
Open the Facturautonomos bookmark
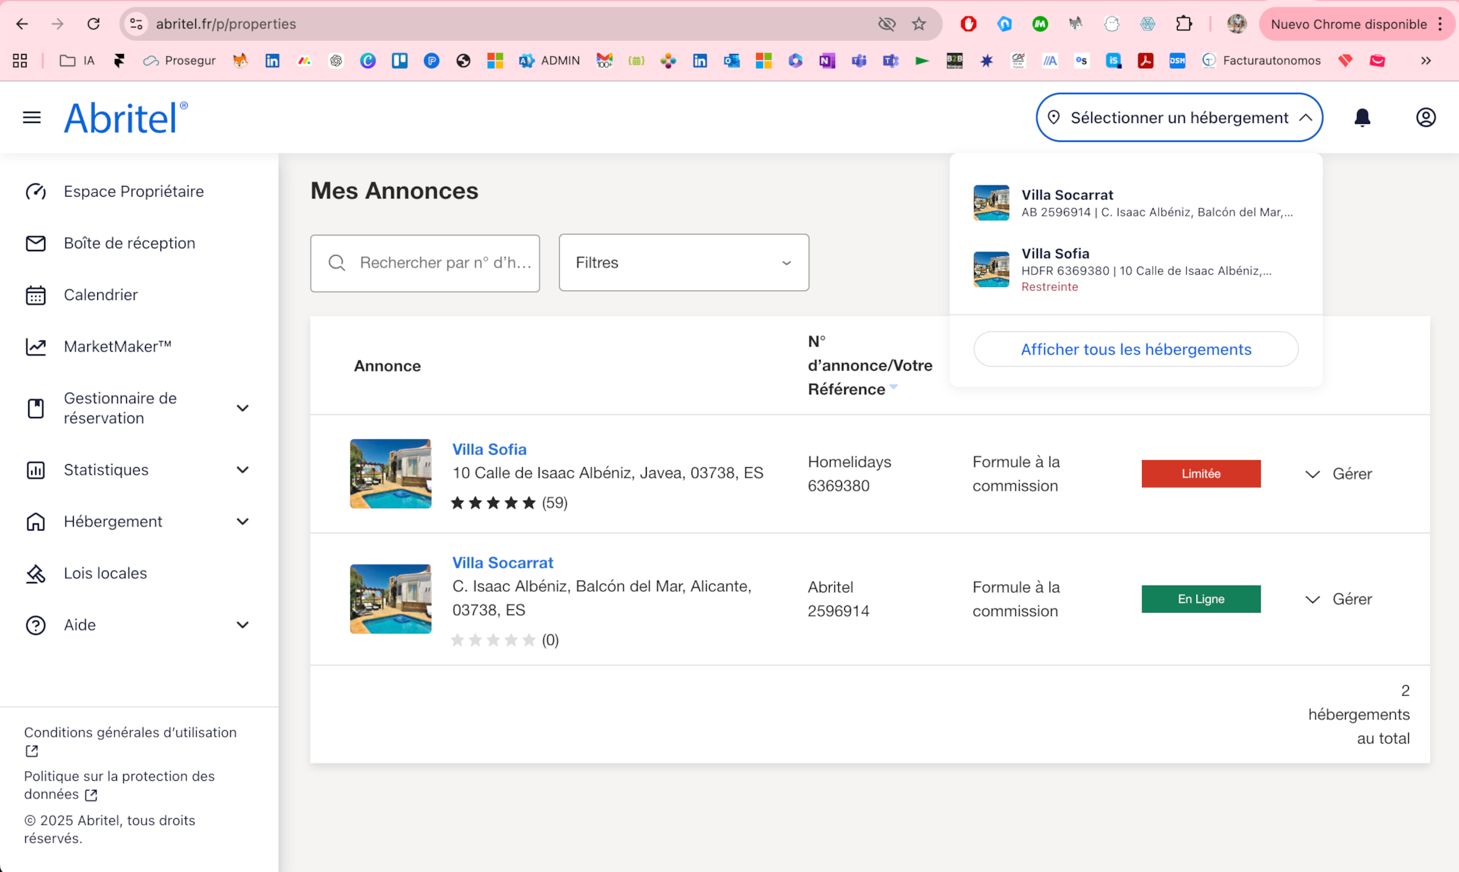[1261, 61]
